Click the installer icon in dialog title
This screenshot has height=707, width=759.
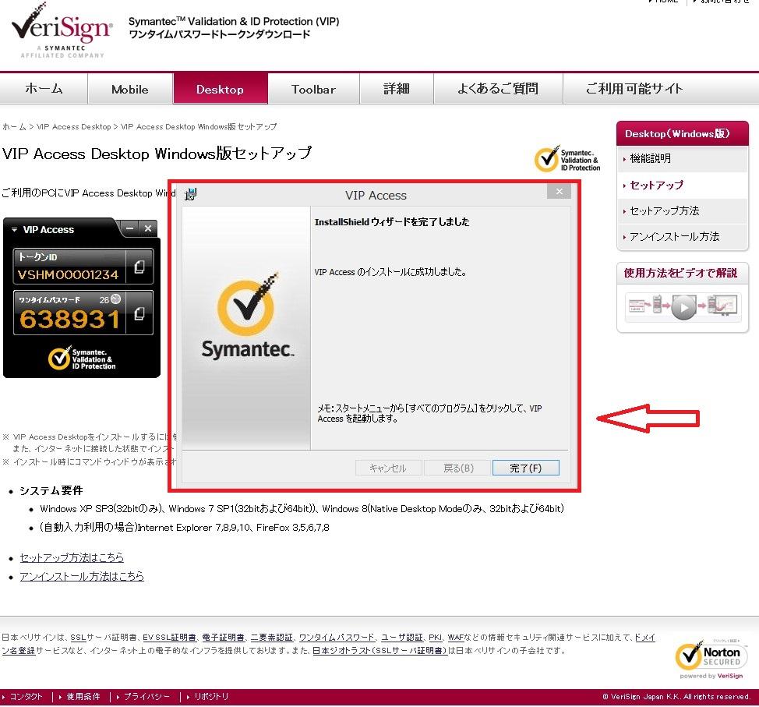click(x=191, y=194)
